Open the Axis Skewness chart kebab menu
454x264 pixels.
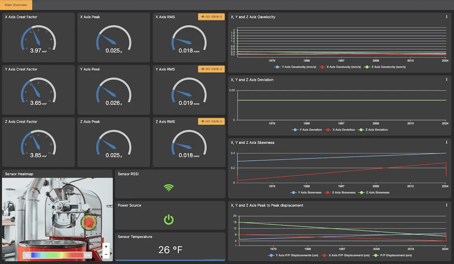446,142
